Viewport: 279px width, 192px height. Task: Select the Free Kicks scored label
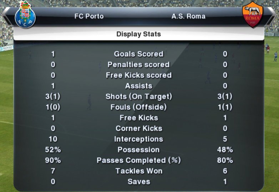click(x=139, y=75)
